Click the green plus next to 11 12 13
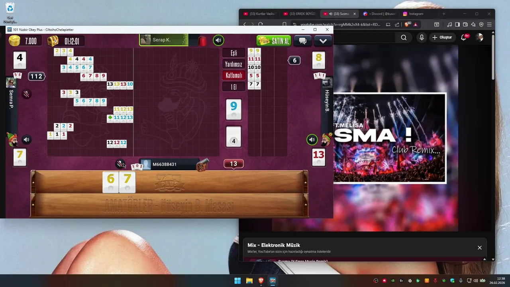The width and height of the screenshot is (510, 287). (110, 118)
